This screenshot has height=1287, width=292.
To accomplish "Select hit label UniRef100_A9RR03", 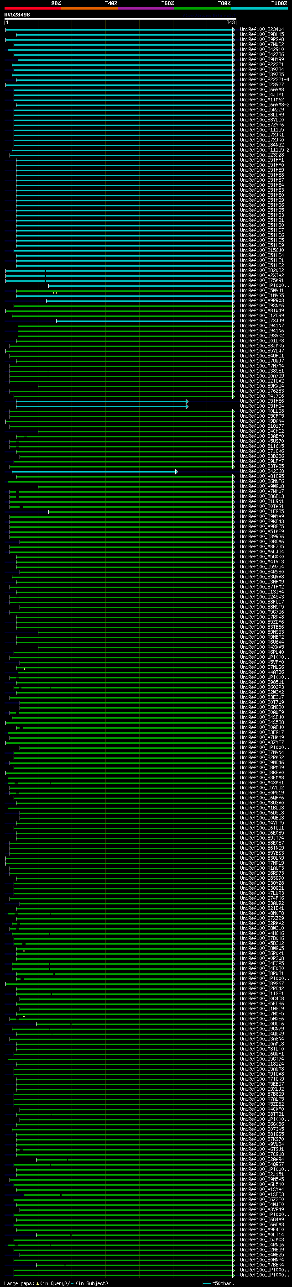I will (262, 301).
